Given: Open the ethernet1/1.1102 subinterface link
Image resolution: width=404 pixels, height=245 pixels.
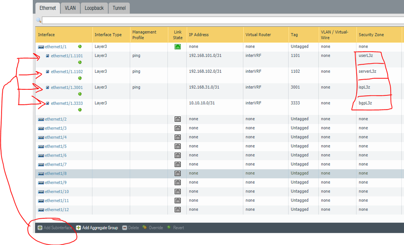Looking at the screenshot, I should point(67,72).
